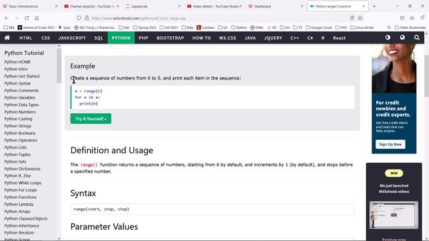429x241 pixels.
Task: Go back with the browser back arrow
Action: [x=7, y=18]
